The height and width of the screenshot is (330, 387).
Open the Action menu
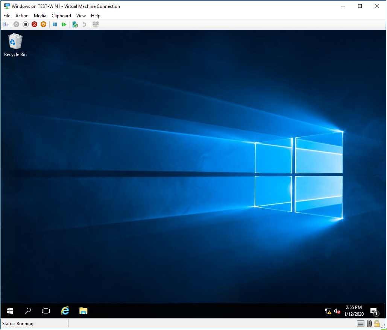click(22, 15)
